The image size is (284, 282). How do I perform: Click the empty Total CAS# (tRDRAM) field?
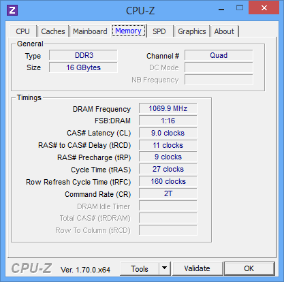pyautogui.click(x=168, y=218)
